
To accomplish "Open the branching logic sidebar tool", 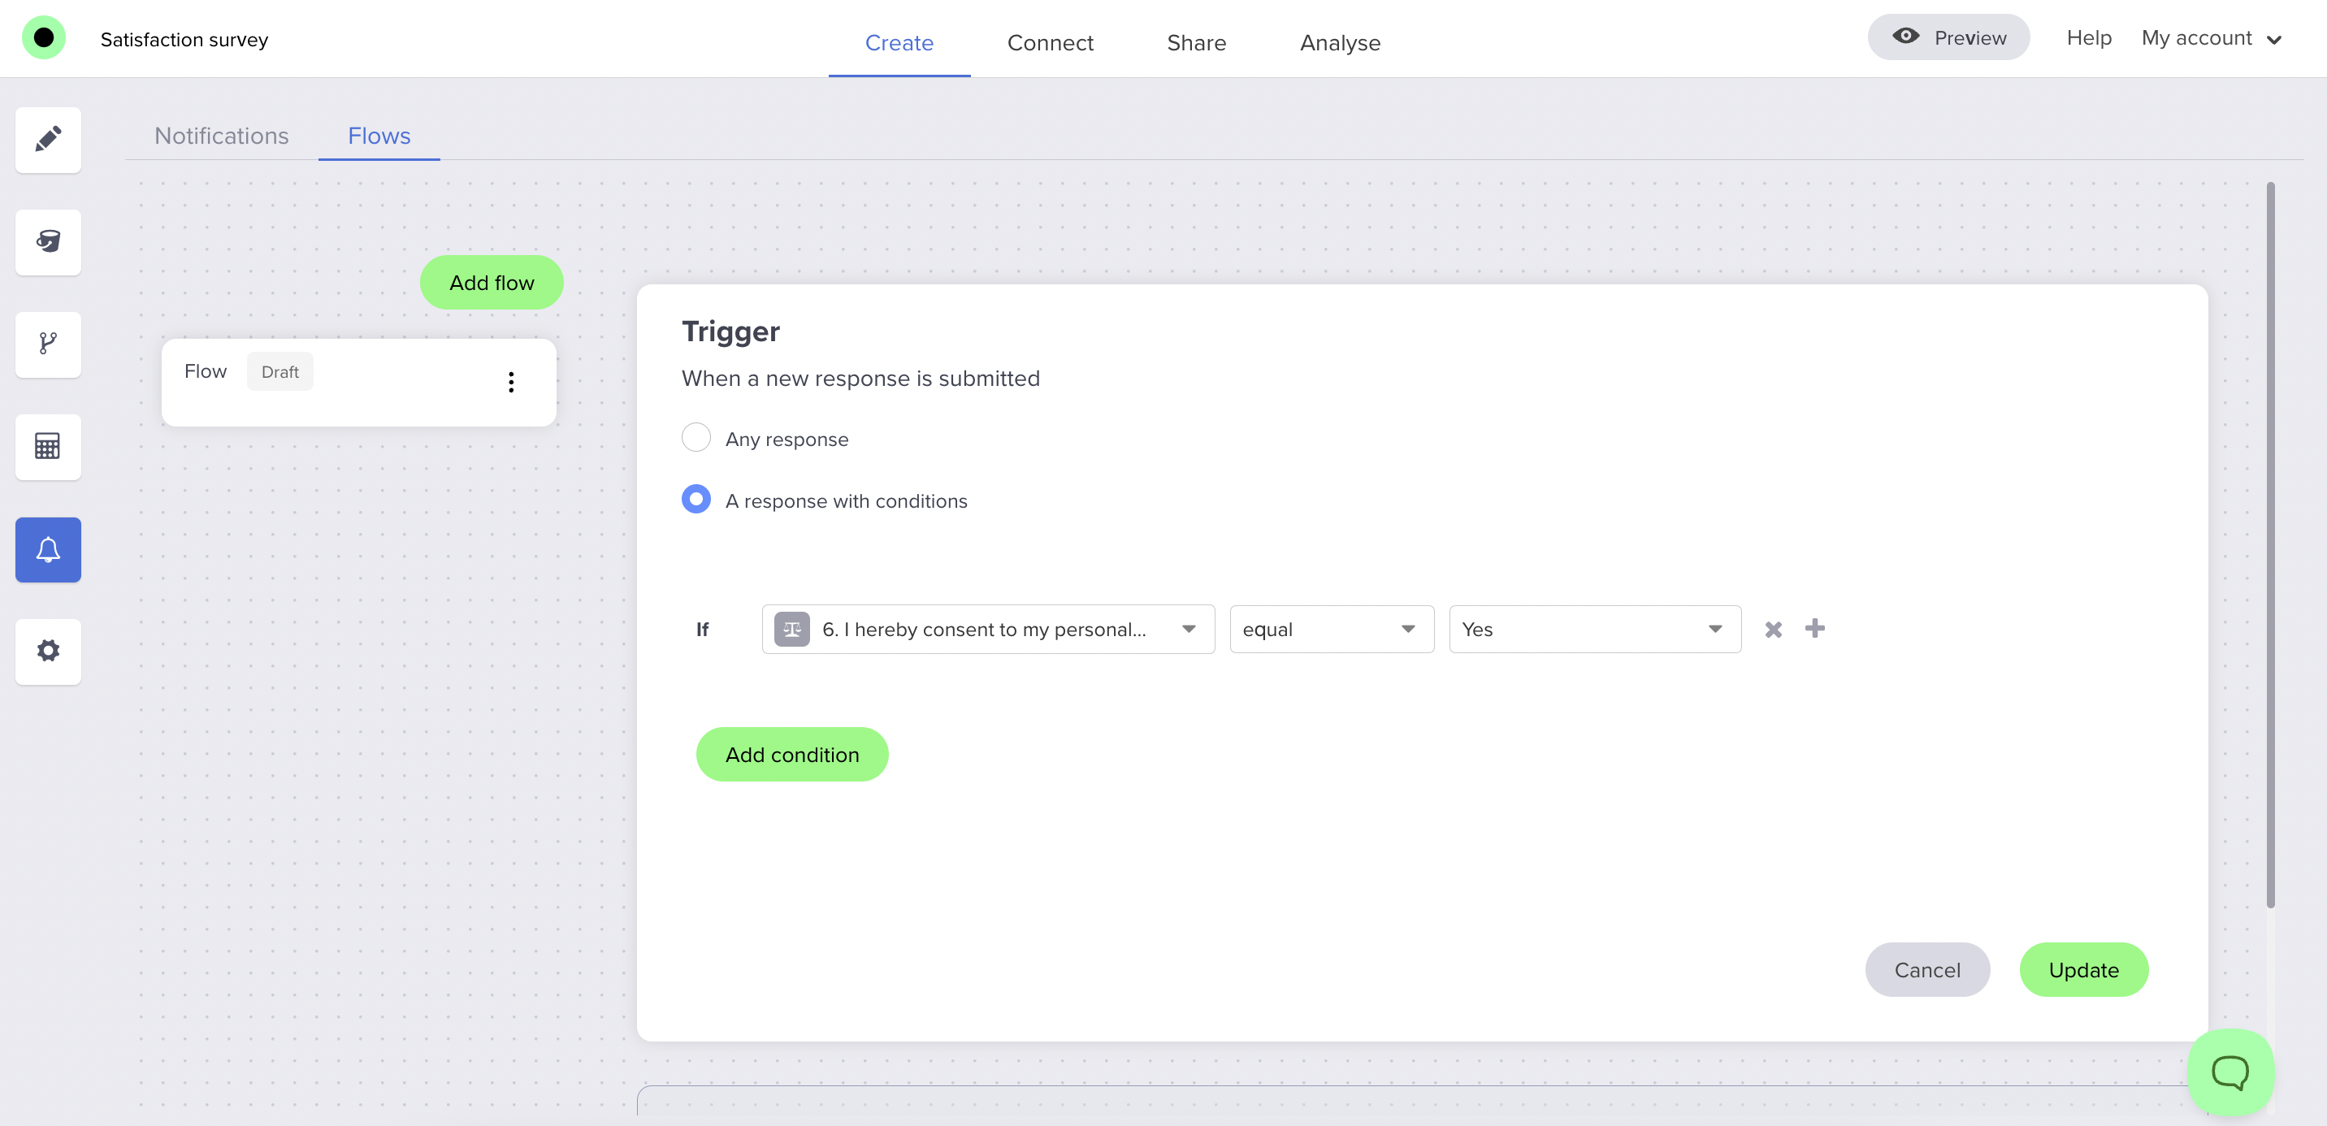I will 48,344.
